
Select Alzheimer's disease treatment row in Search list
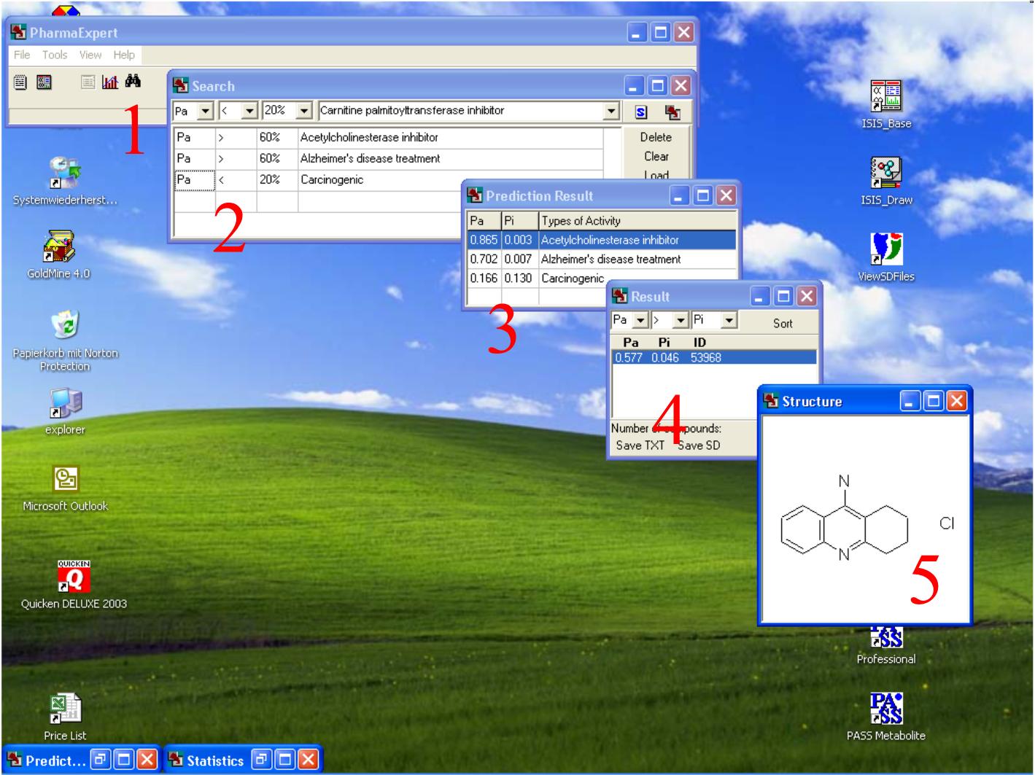coord(389,158)
